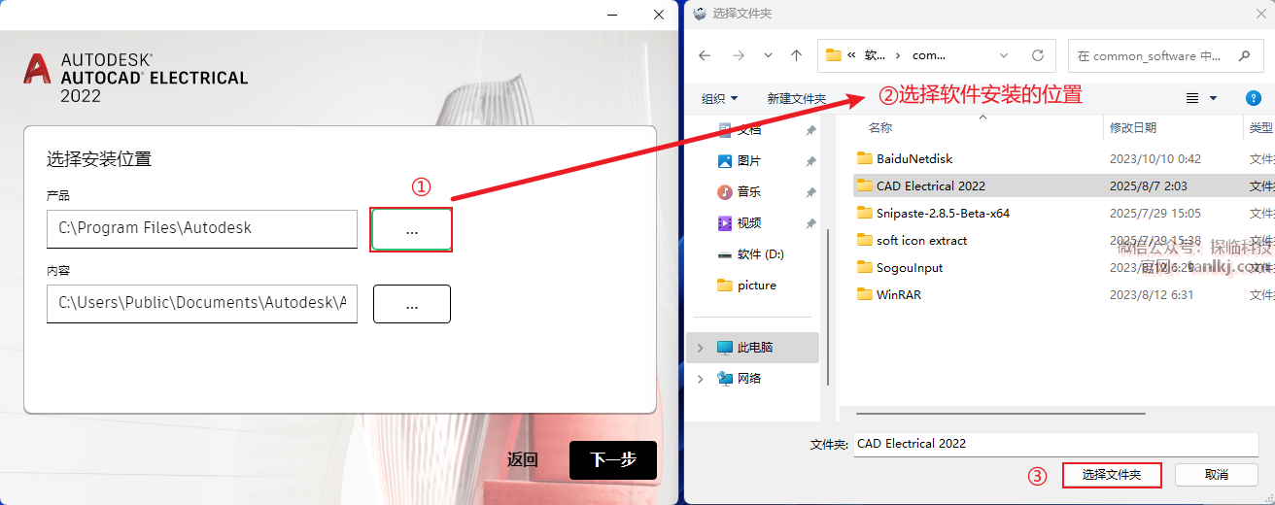Click the WinRAR folder icon
The height and width of the screenshot is (505, 1275).
tap(864, 294)
